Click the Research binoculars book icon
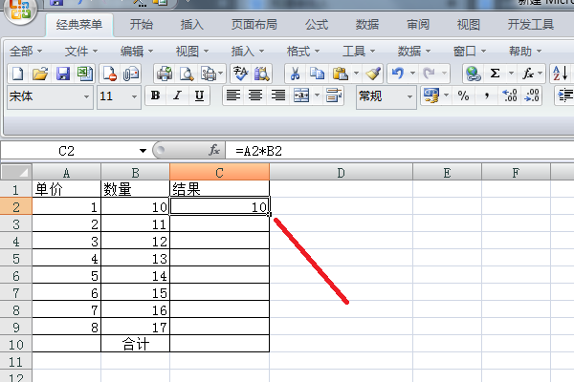 click(x=261, y=74)
